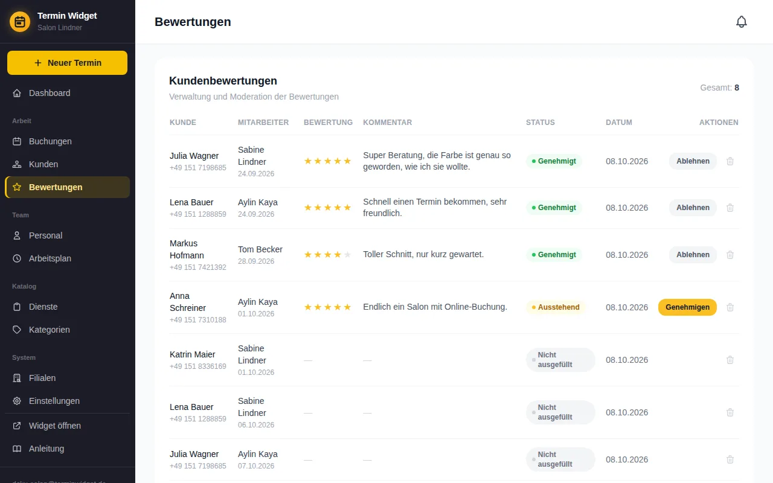
Task: Open the Bewertungen sidebar item
Action: point(67,187)
